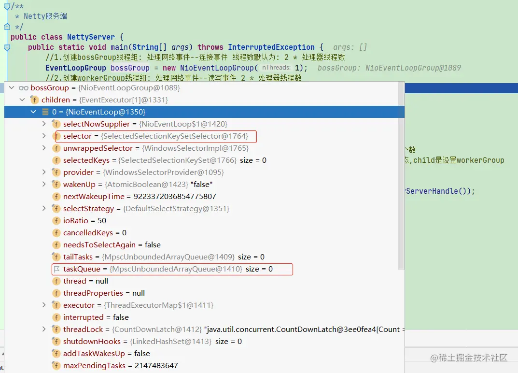Click the field icon of interrupted

pyautogui.click(x=56, y=317)
